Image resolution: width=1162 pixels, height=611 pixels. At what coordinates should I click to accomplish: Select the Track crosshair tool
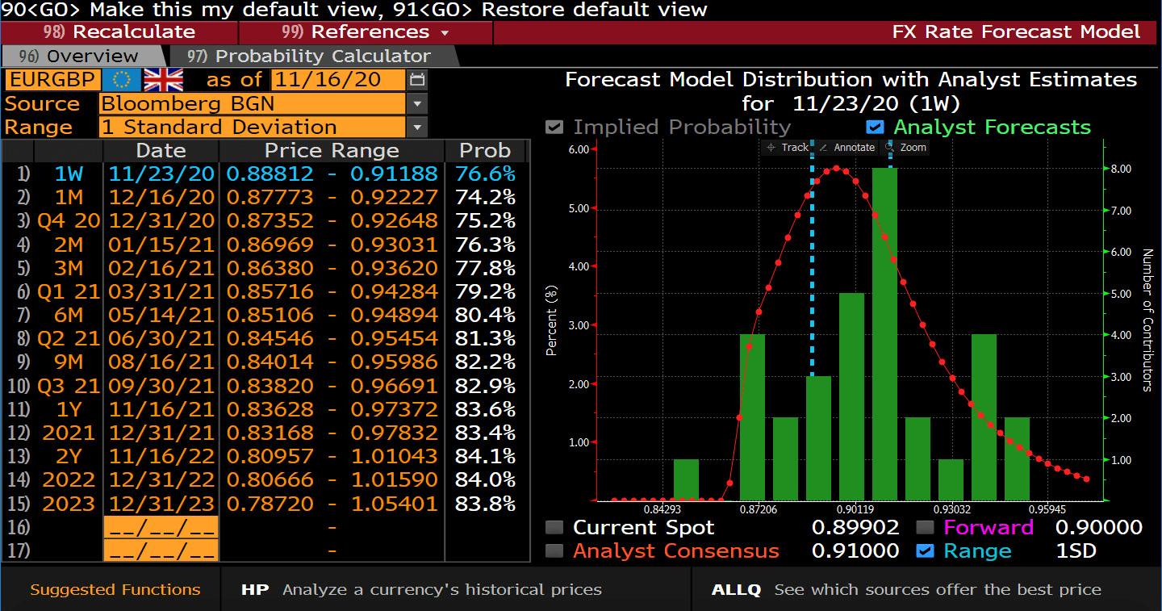point(788,147)
